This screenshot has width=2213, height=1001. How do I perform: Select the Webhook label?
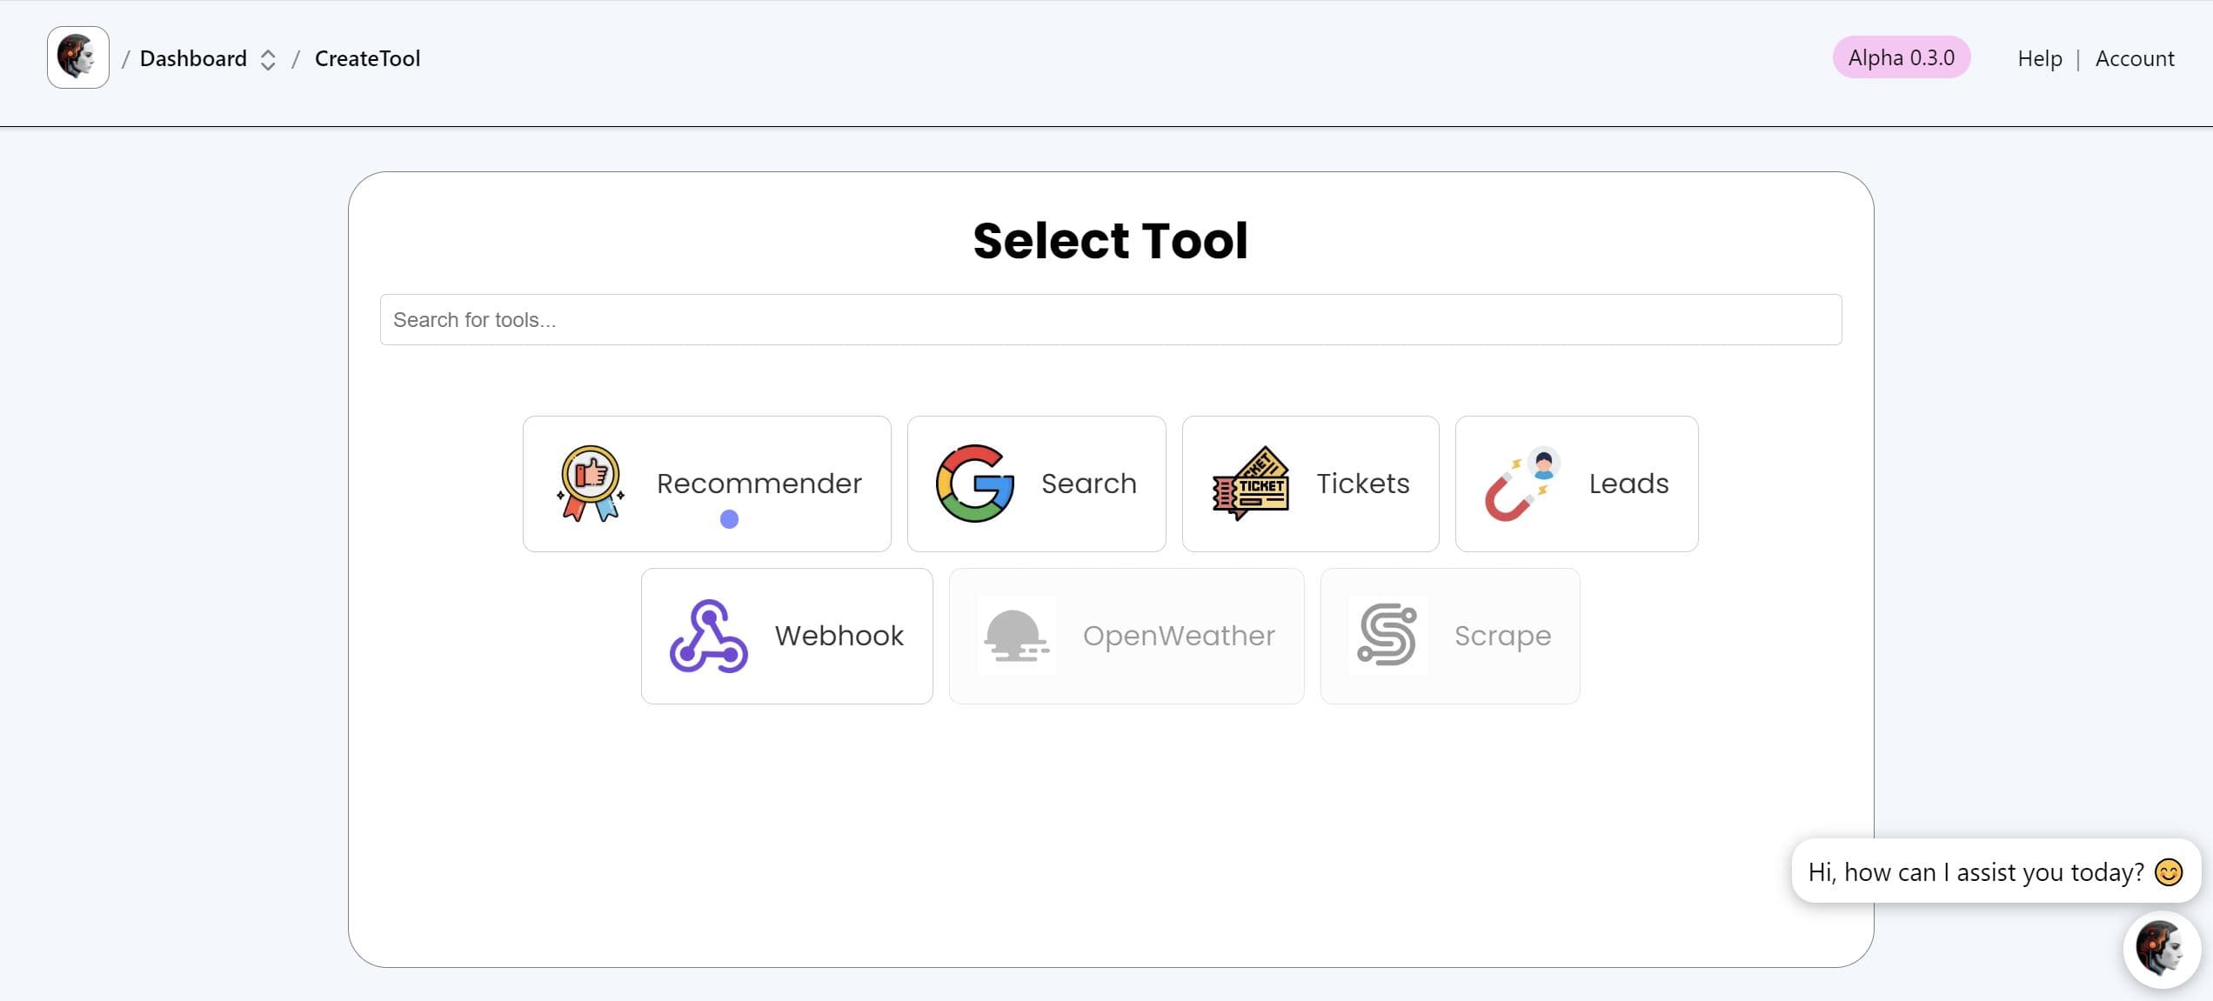pyautogui.click(x=839, y=636)
